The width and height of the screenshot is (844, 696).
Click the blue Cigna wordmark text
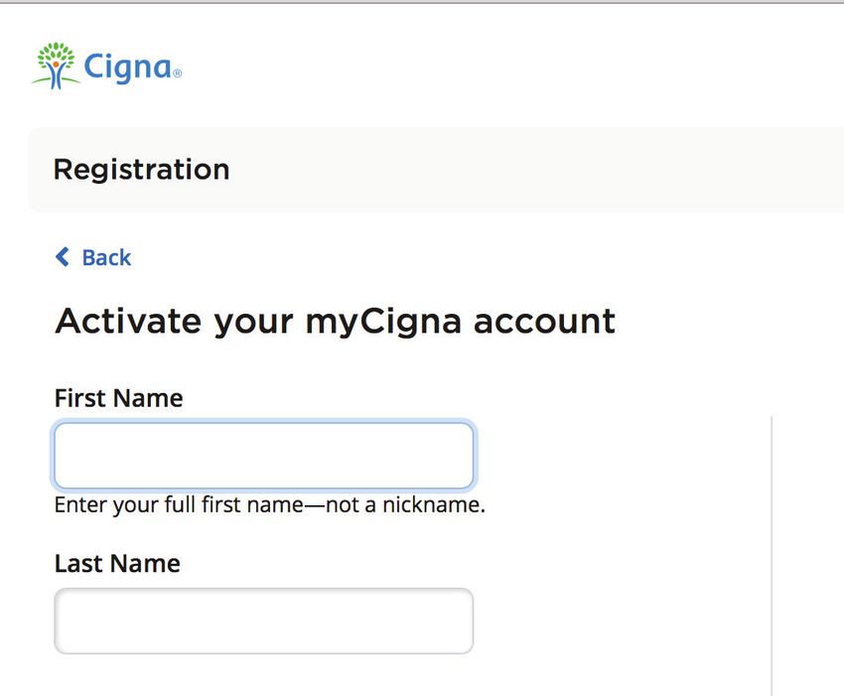click(x=127, y=68)
